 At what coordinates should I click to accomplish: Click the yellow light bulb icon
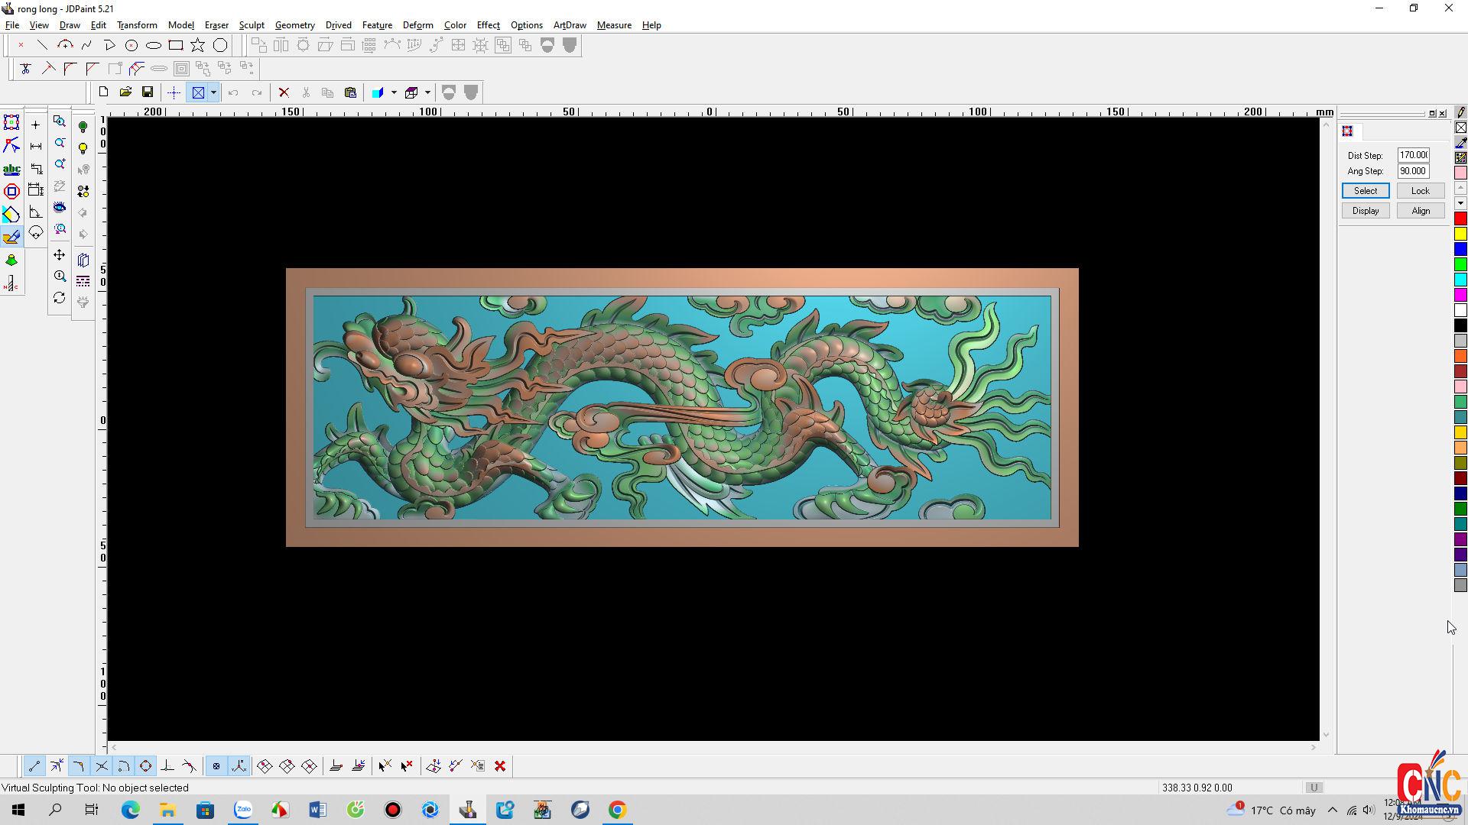[83, 148]
